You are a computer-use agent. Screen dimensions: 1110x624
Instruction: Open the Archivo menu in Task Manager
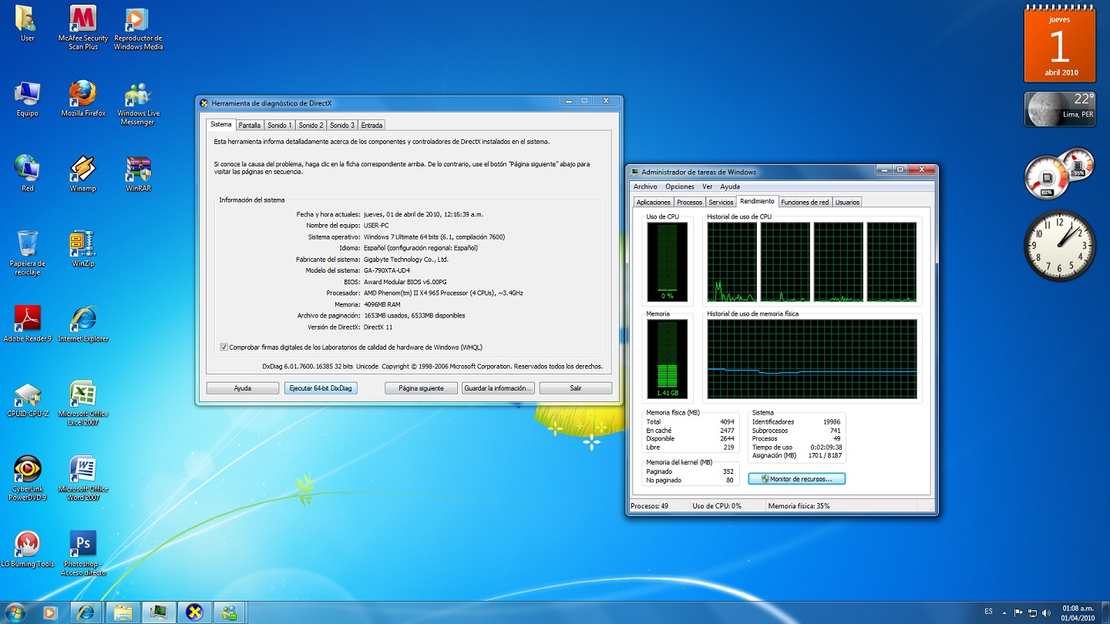click(645, 186)
